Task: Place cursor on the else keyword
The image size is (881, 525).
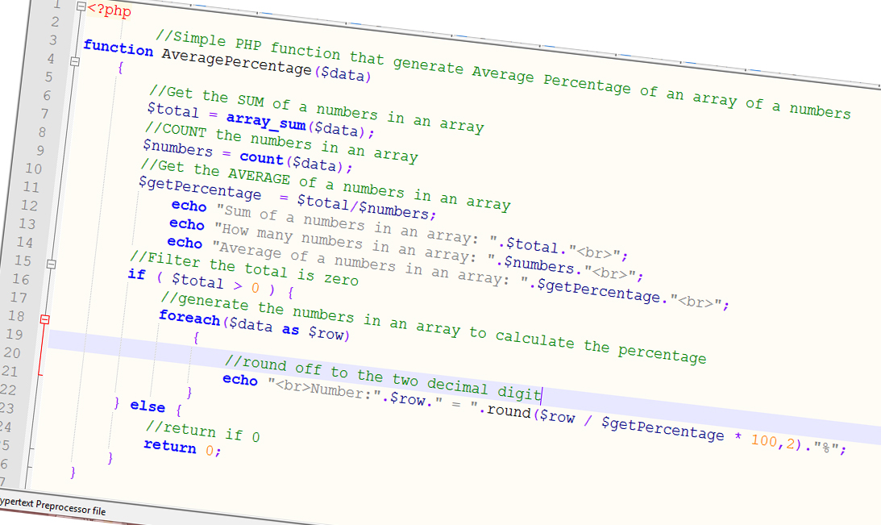Action: [x=148, y=407]
